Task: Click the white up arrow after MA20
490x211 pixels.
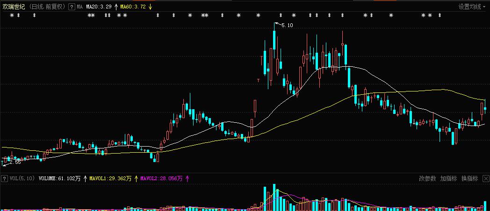Action: (x=116, y=7)
